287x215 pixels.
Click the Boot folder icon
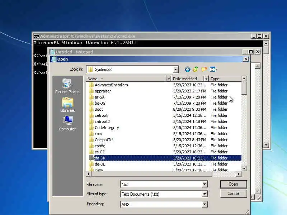click(x=91, y=109)
